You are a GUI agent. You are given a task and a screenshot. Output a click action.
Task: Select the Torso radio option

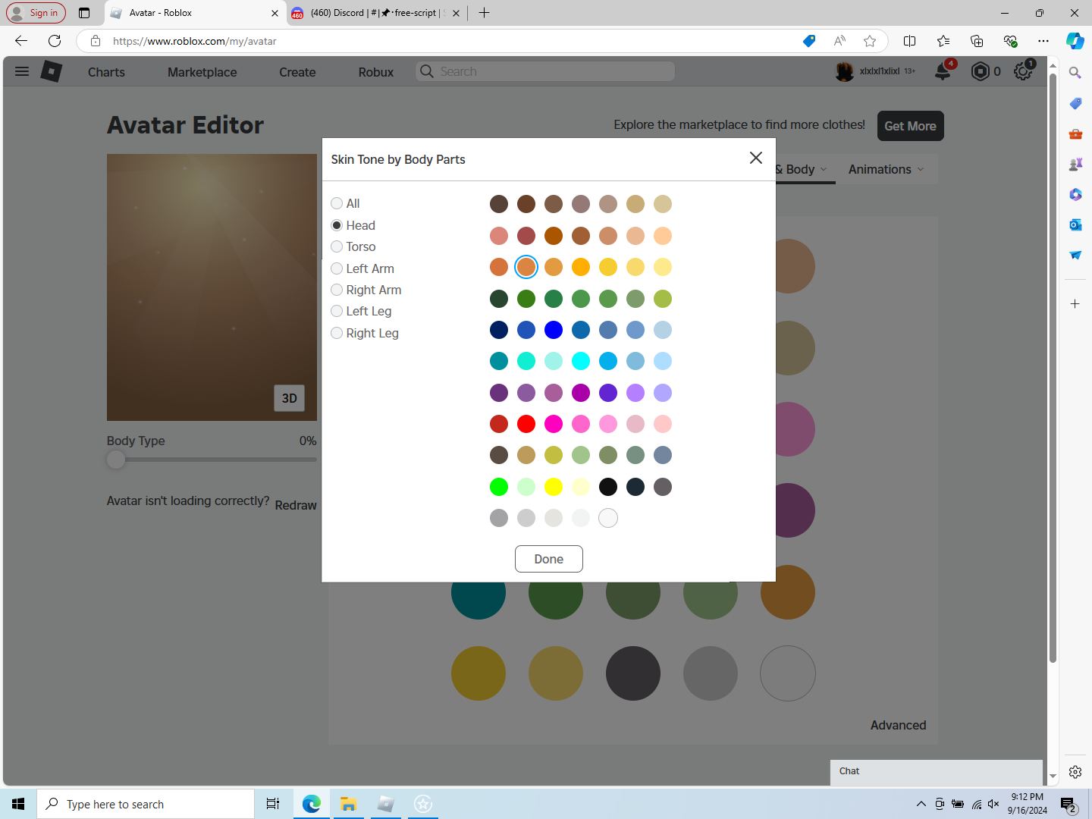(337, 246)
